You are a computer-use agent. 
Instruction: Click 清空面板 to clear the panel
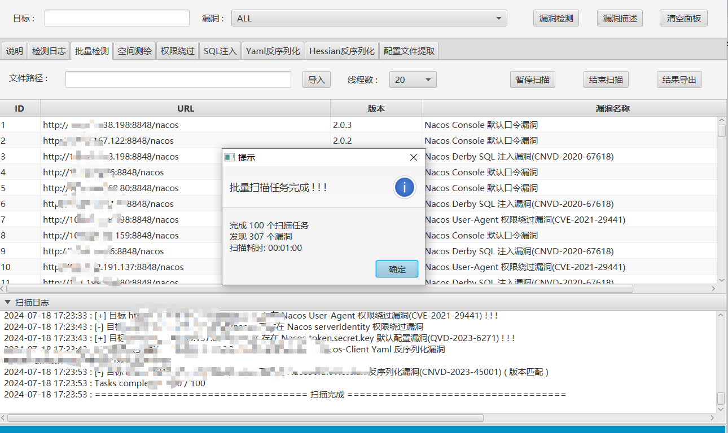(x=683, y=17)
